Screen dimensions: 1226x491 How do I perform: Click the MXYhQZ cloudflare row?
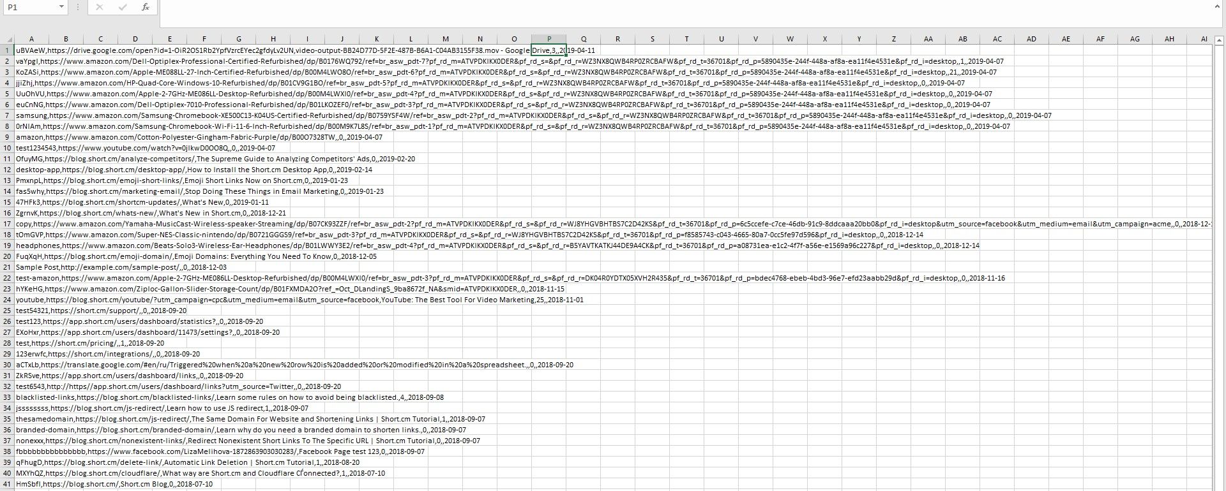pos(201,473)
